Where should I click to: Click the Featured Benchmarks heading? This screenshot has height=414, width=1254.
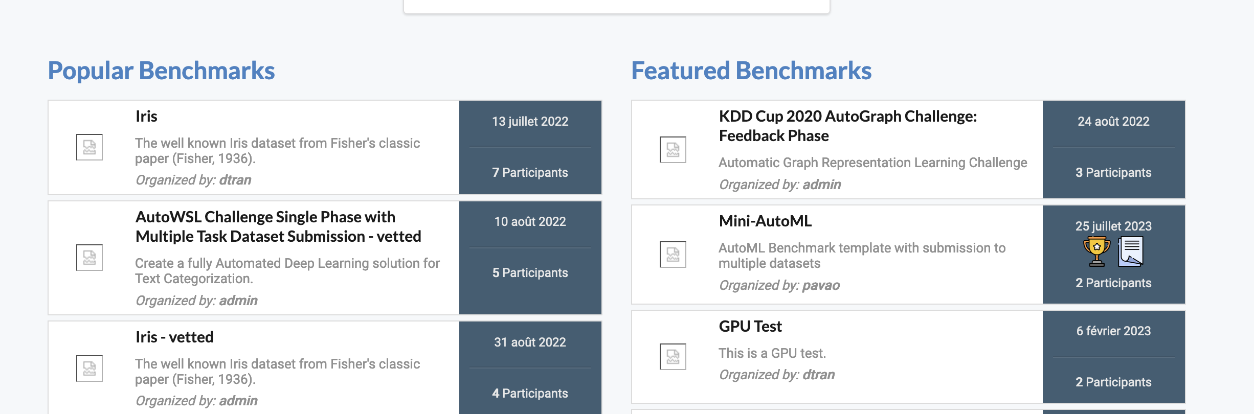pyautogui.click(x=751, y=71)
